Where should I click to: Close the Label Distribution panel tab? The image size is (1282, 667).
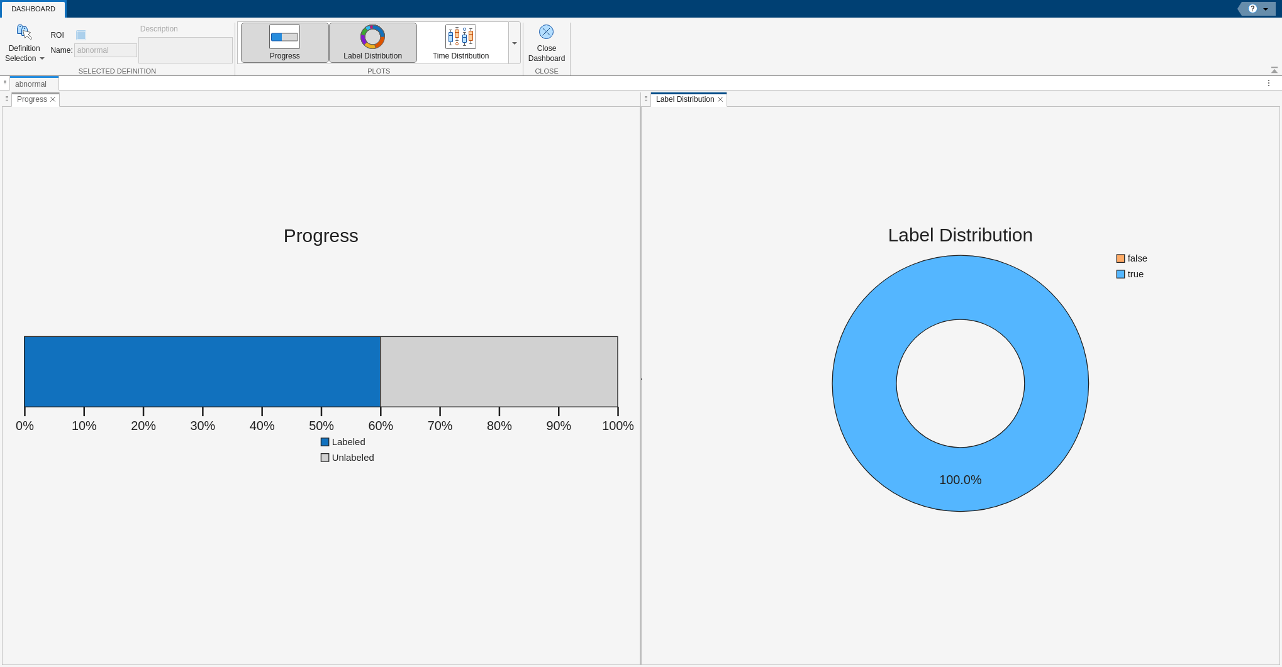click(x=720, y=99)
